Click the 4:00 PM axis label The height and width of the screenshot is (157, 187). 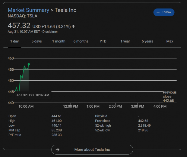point(160,106)
